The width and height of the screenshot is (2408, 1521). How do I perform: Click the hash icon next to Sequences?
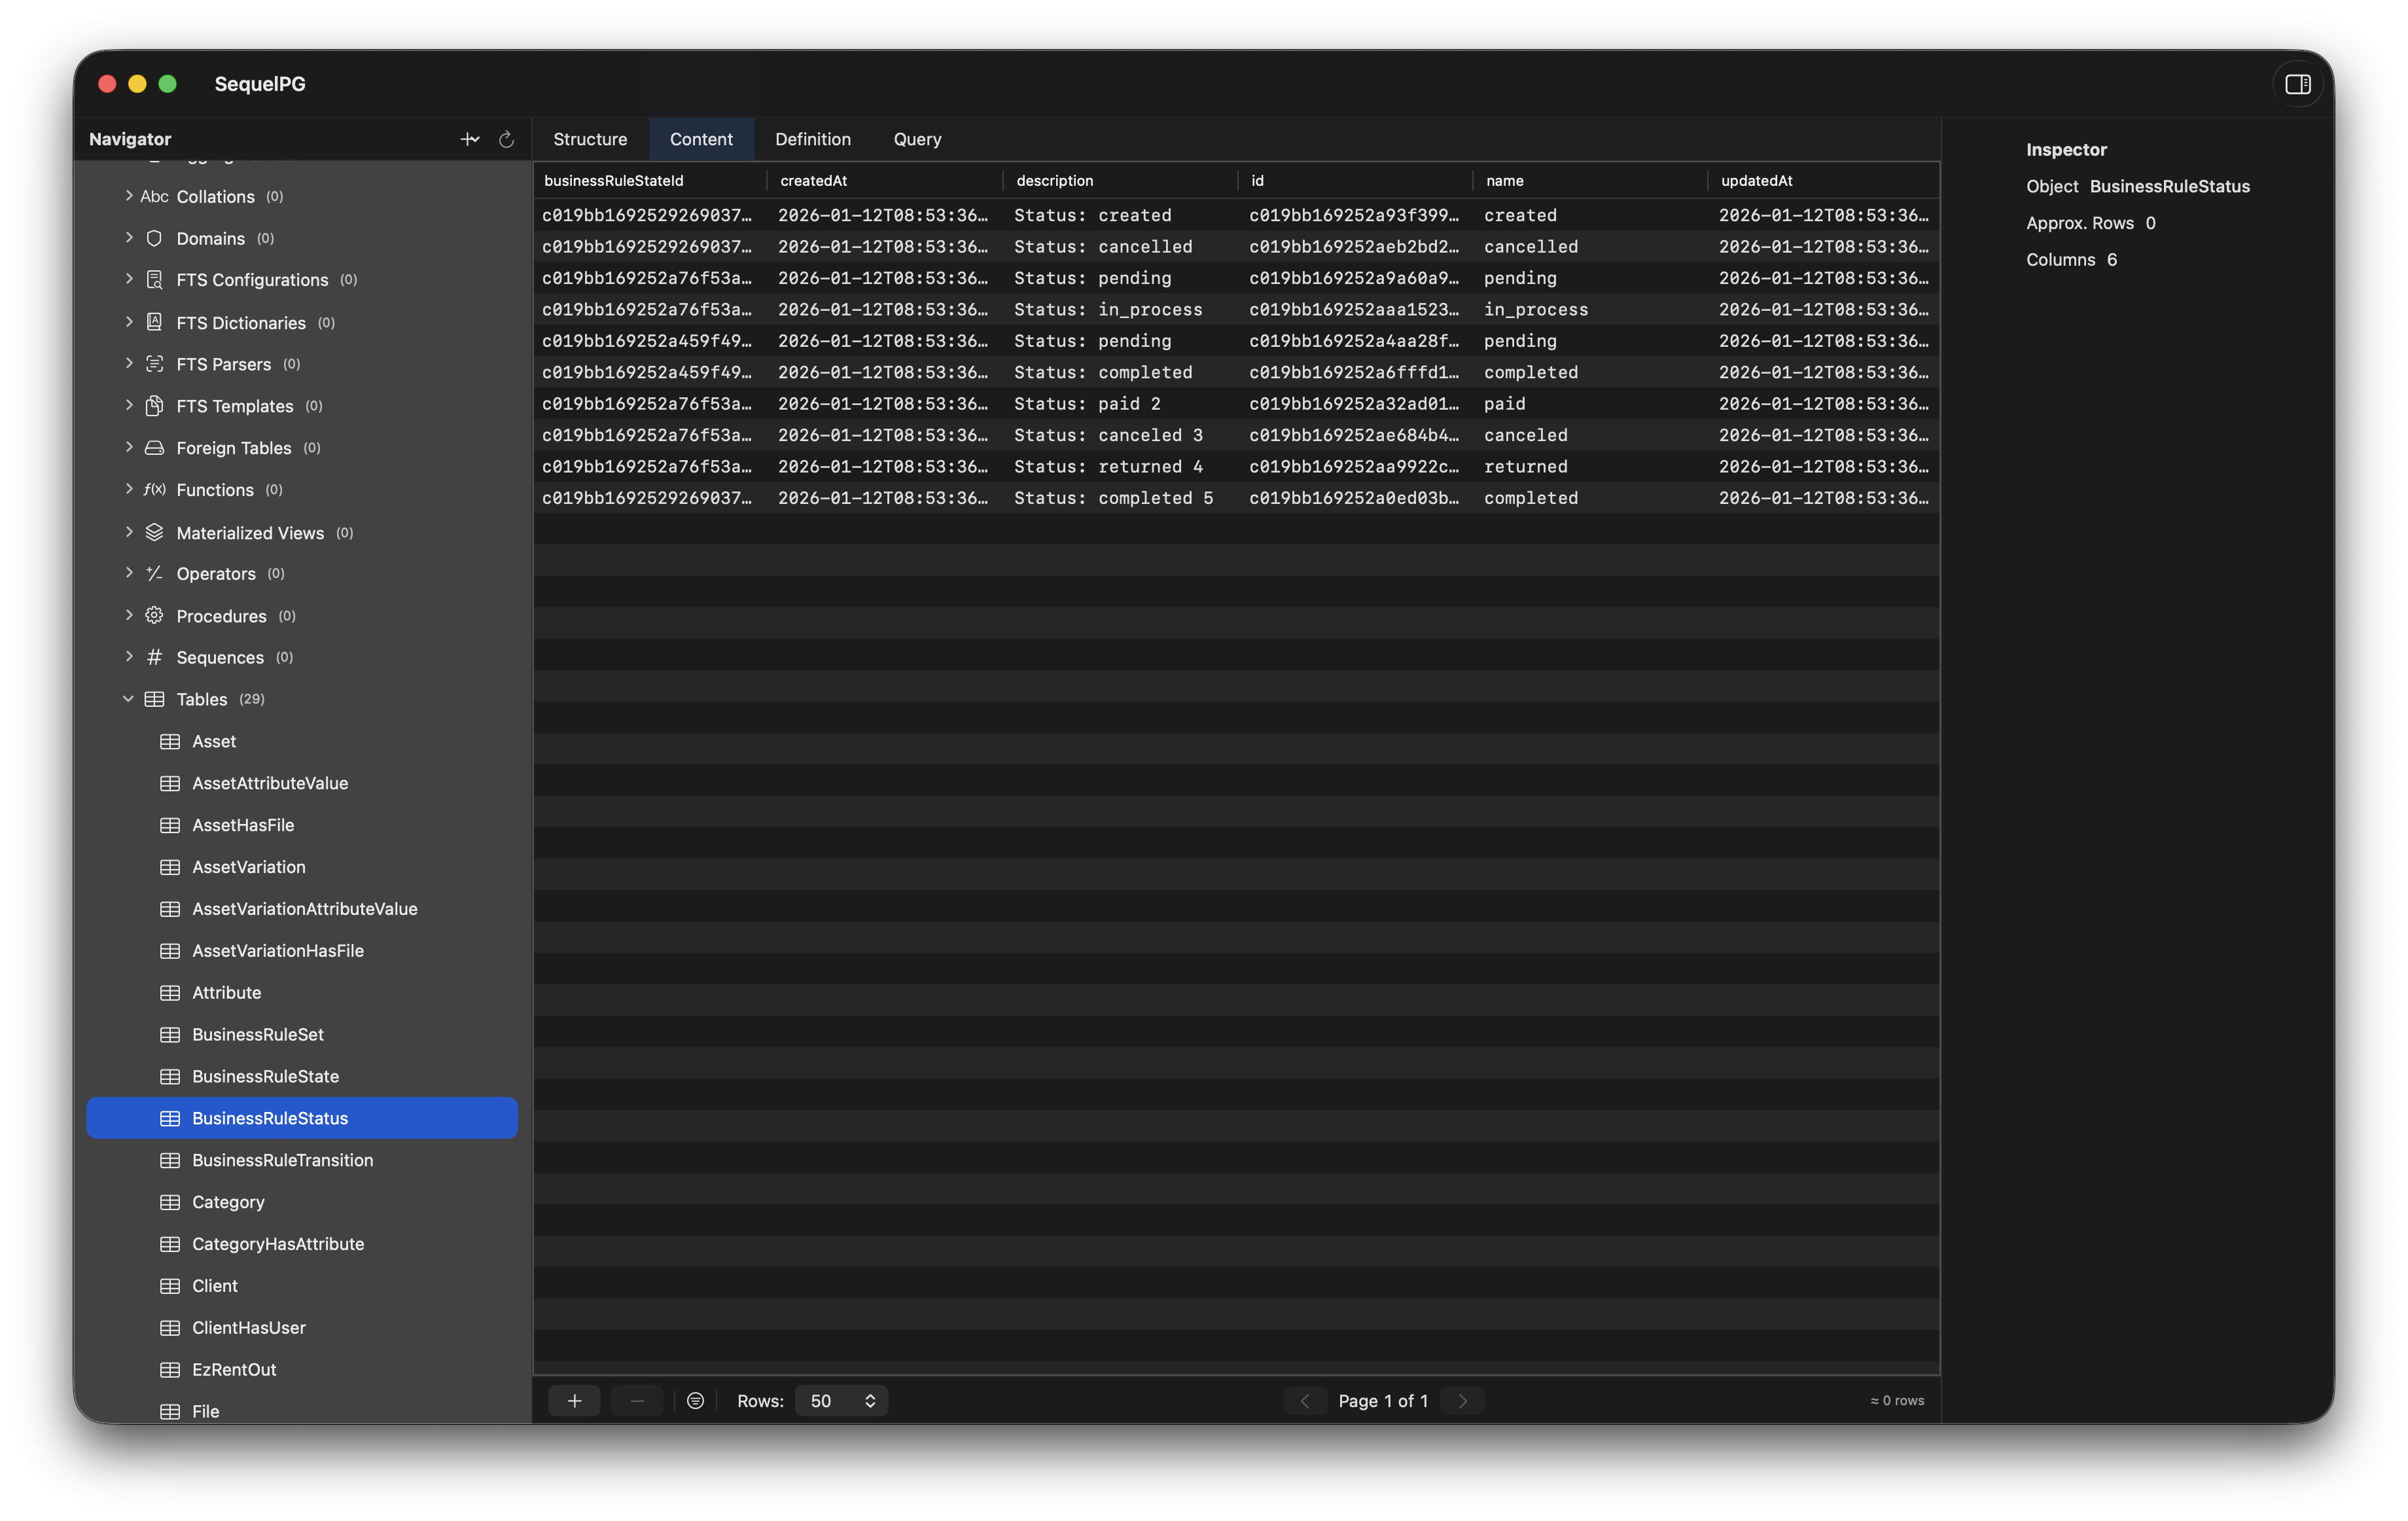(153, 657)
